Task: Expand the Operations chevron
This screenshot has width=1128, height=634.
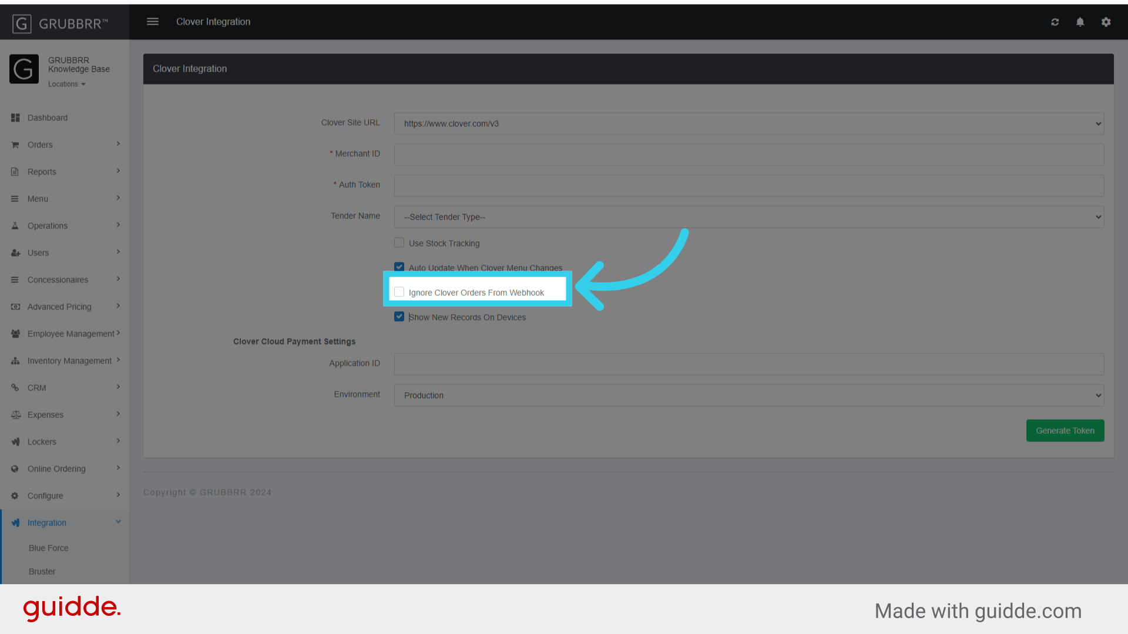Action: pyautogui.click(x=118, y=225)
